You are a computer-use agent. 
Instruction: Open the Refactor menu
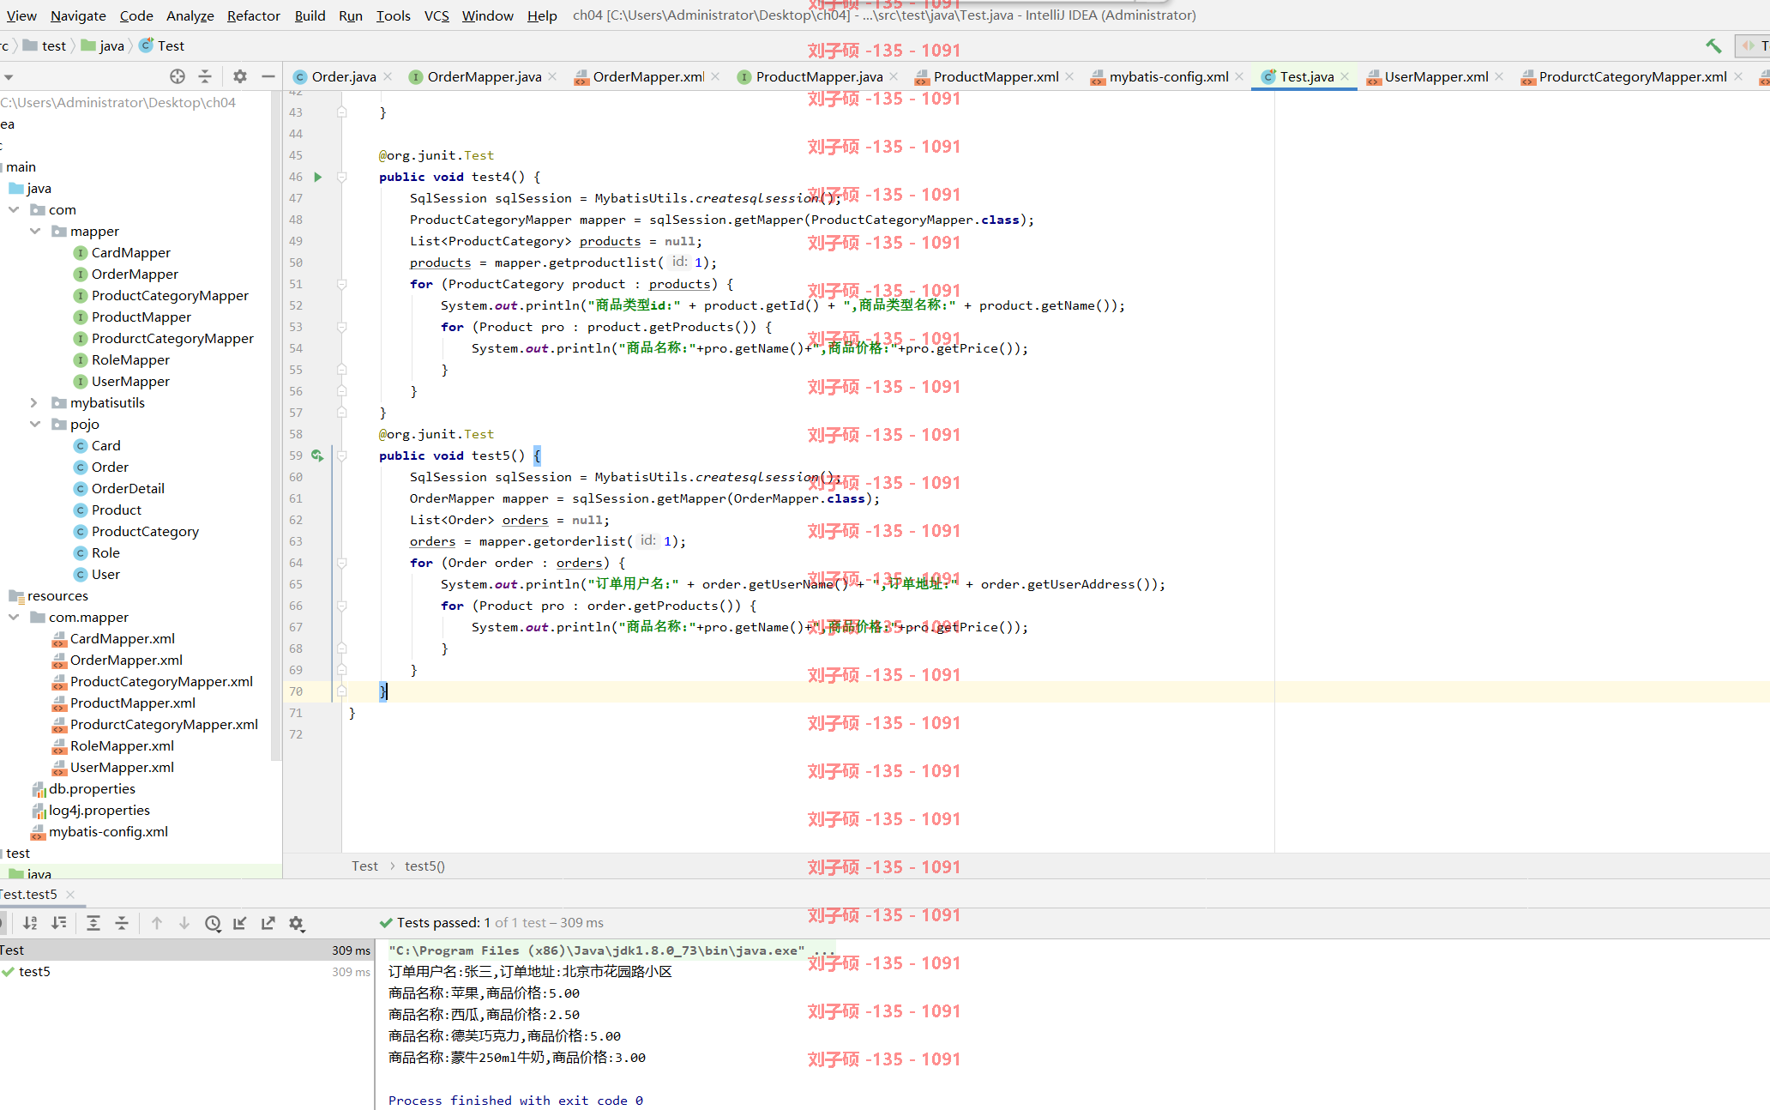pos(253,15)
